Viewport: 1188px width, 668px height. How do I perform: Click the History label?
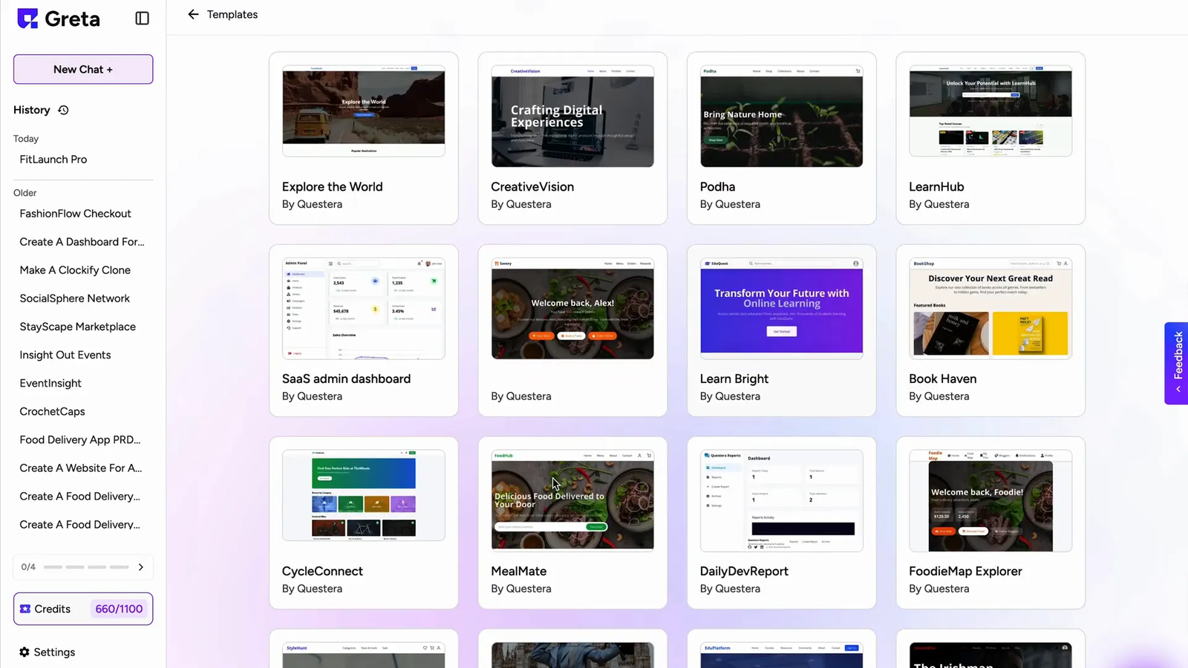point(32,110)
